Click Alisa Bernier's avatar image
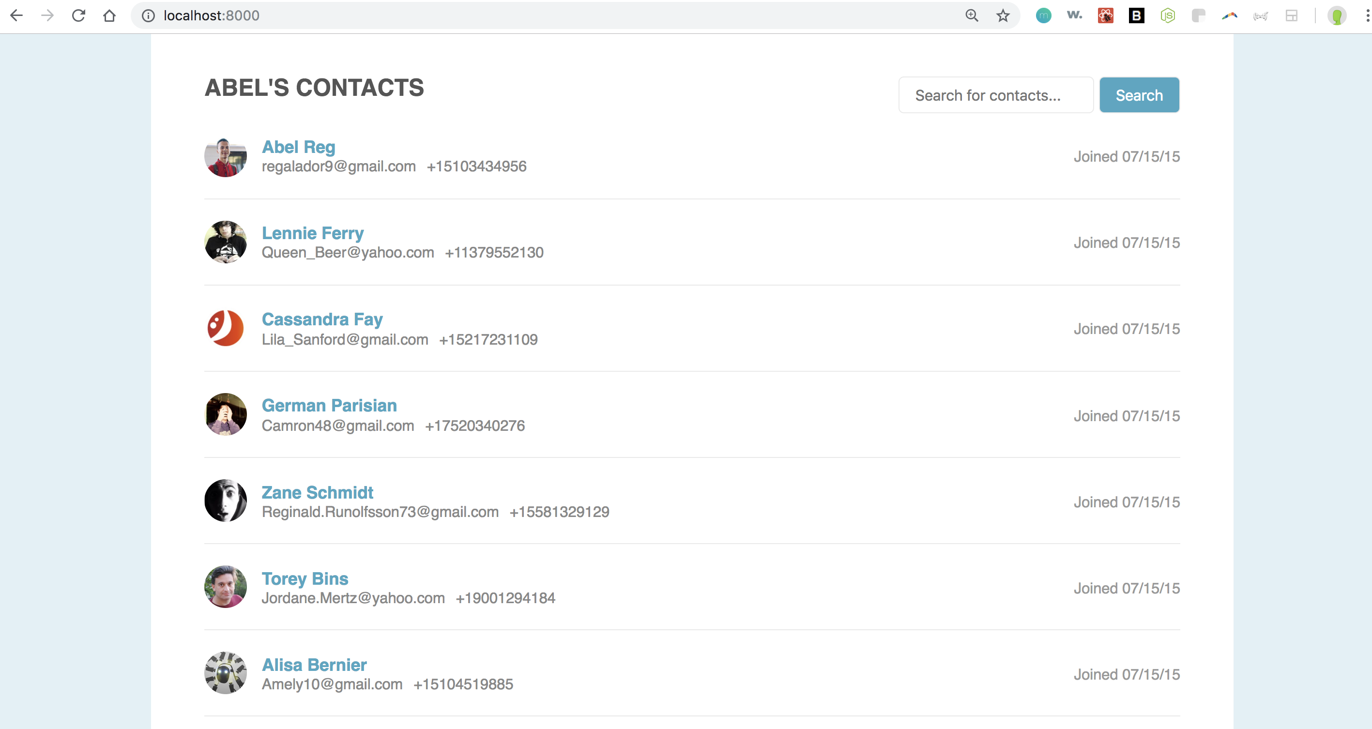The image size is (1372, 729). (225, 673)
